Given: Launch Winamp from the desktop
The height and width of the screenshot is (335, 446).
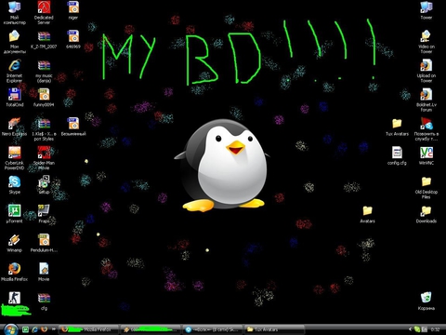Looking at the screenshot, I should [14, 243].
